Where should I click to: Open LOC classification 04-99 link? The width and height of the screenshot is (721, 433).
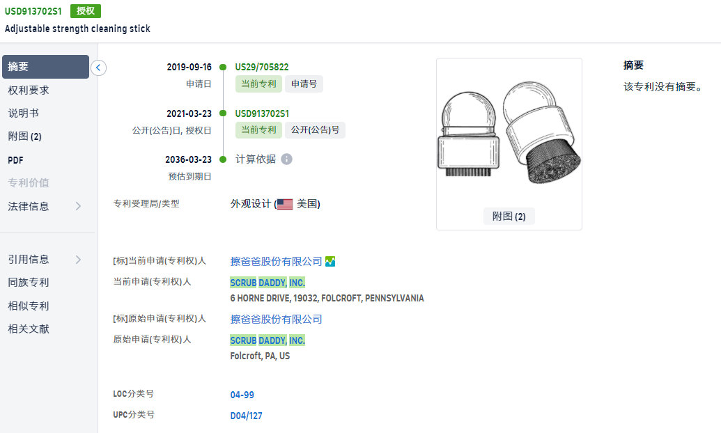click(x=242, y=395)
